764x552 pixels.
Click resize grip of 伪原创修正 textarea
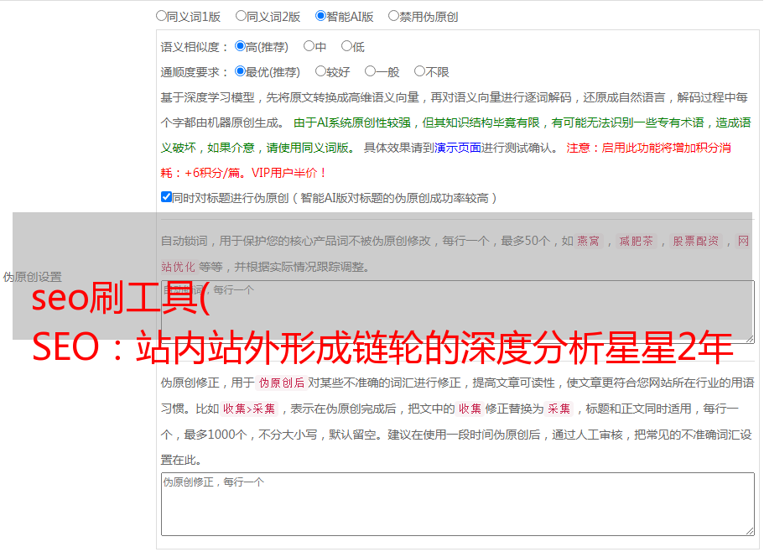point(750,531)
